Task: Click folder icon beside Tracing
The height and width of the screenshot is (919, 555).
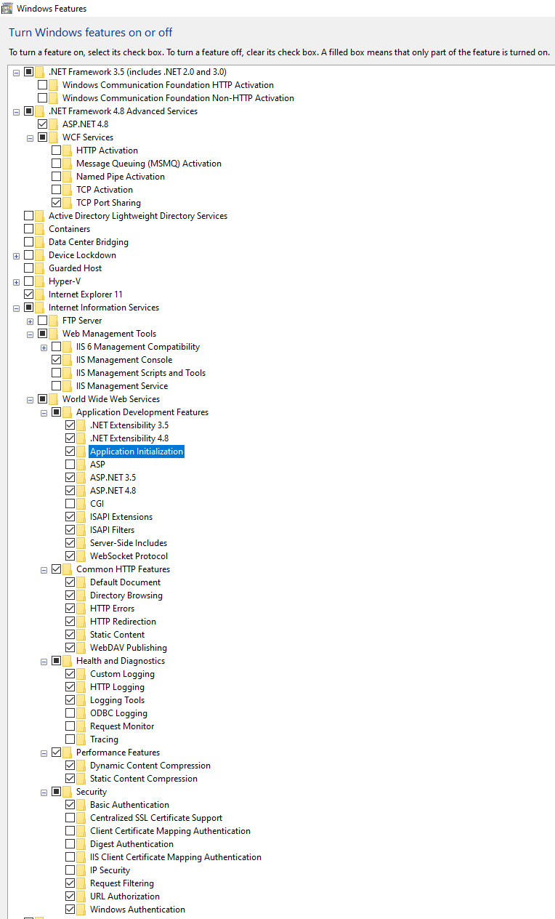Action: 81,739
